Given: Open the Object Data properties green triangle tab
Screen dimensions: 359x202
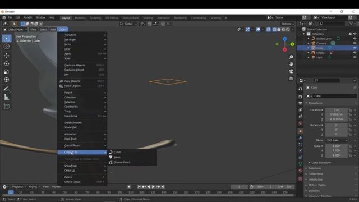Looking at the screenshot, I should point(301,164).
